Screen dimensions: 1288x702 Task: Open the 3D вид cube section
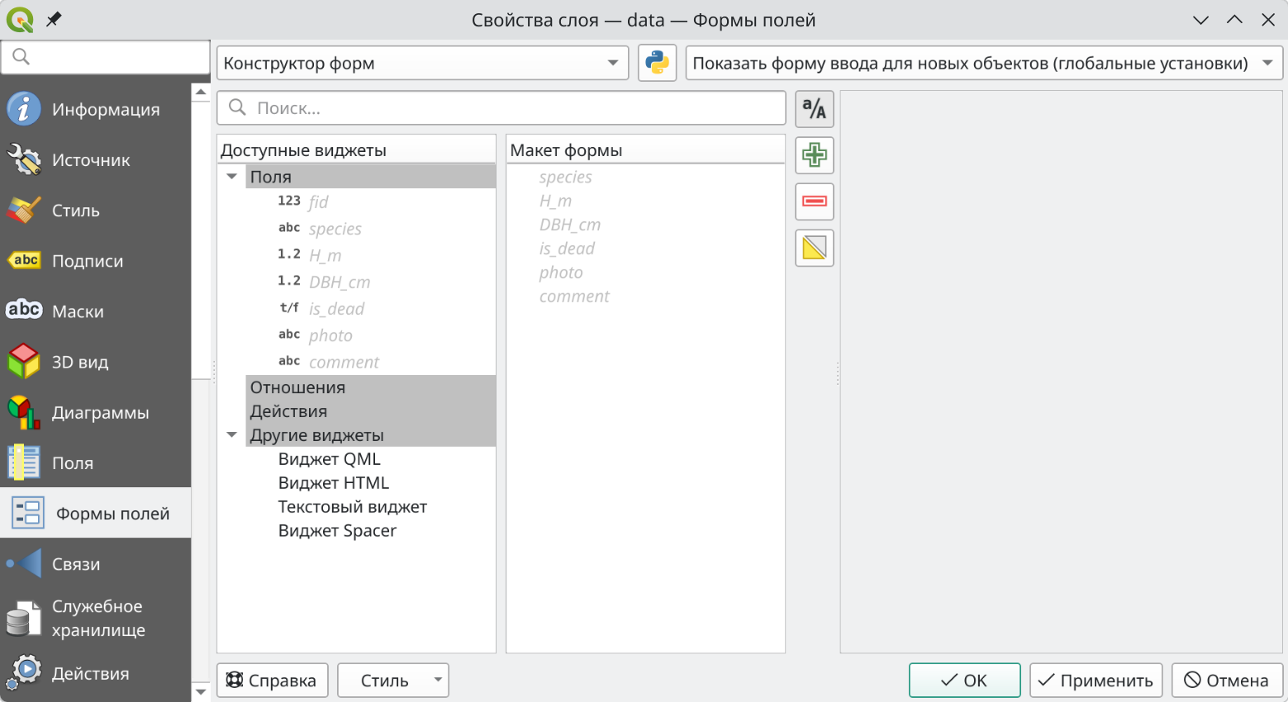(x=95, y=362)
